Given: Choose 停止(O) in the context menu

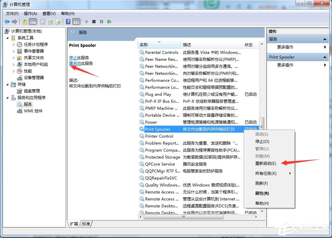Looking at the screenshot, I should tap(262, 141).
